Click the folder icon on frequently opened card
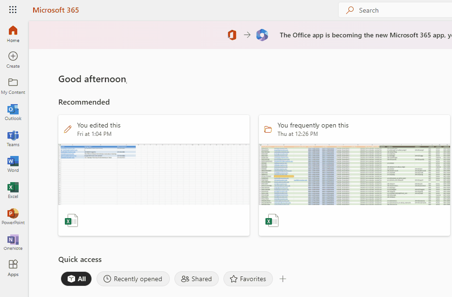Viewport: 452px width, 297px height. point(268,129)
